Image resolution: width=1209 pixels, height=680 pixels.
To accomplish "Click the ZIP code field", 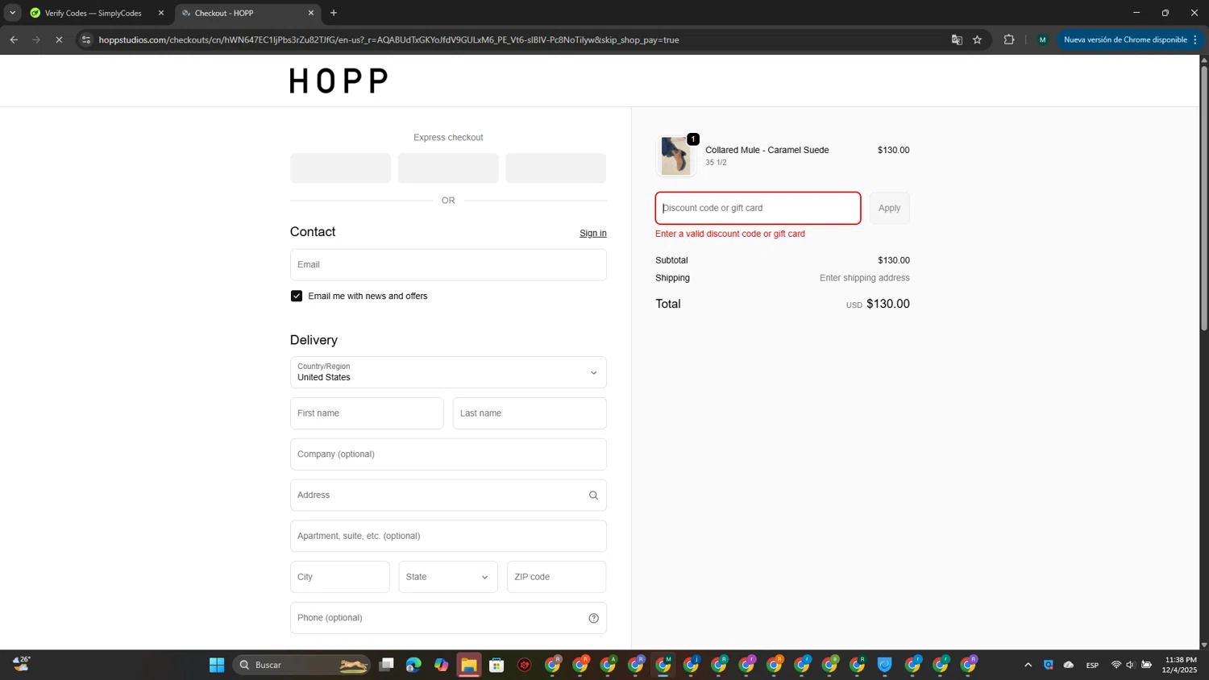I will (x=556, y=577).
